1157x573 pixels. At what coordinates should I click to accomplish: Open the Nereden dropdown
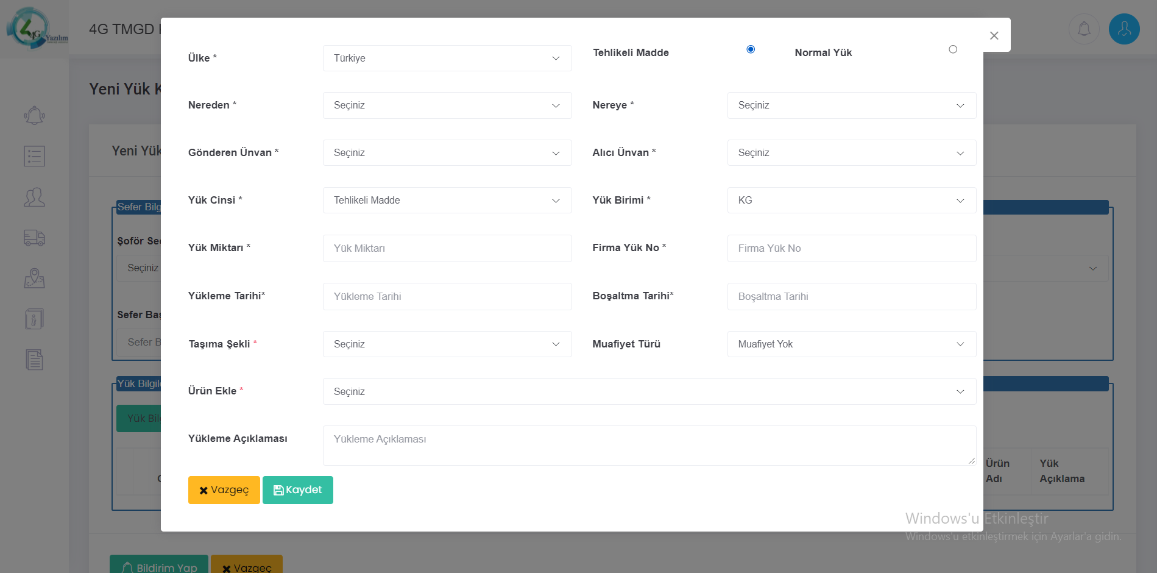tap(447, 105)
